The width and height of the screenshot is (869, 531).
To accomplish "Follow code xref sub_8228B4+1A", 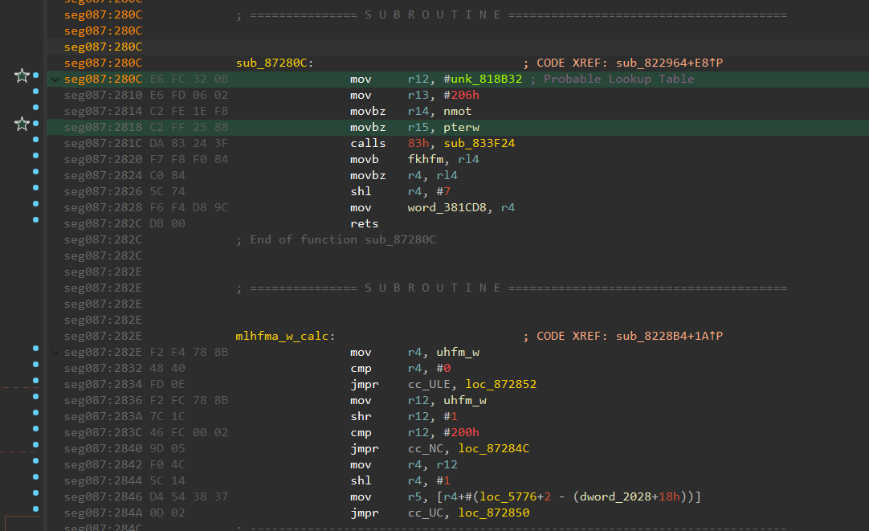I will 670,336.
